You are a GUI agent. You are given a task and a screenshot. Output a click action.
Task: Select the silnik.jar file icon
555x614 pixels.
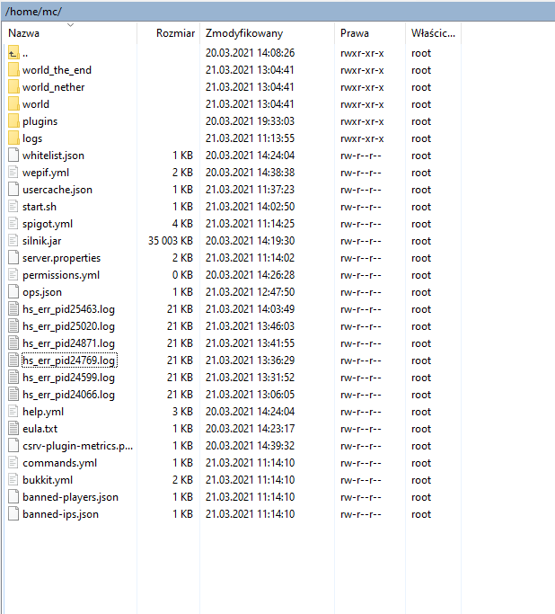pos(13,241)
